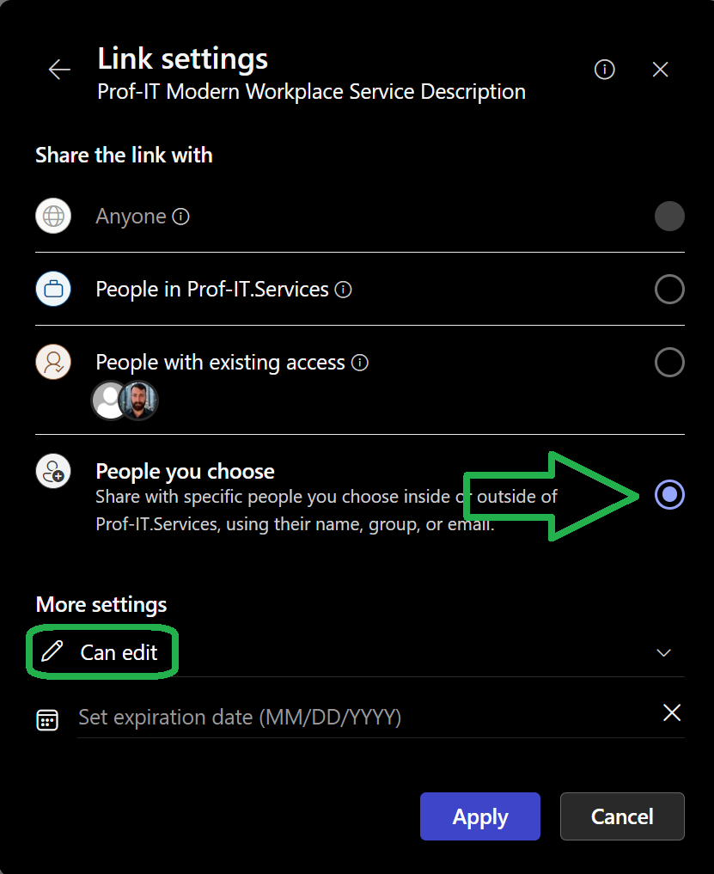Open the Can edit permission dropdown
This screenshot has width=714, height=874.
[119, 652]
